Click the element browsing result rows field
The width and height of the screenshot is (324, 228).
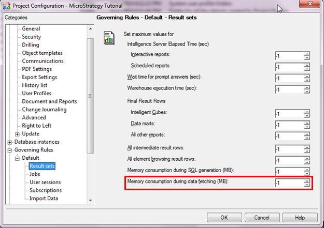pos(289,160)
